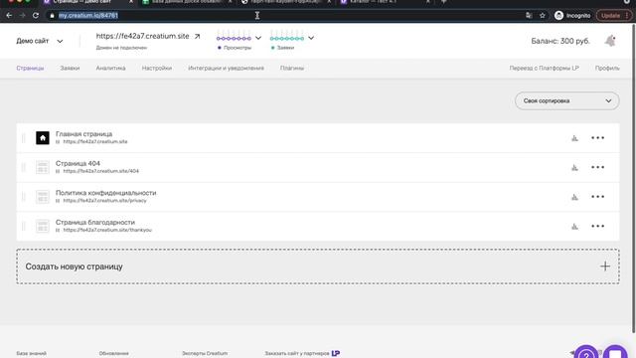Open Профиль link
Image resolution: width=636 pixels, height=358 pixels.
click(607, 69)
